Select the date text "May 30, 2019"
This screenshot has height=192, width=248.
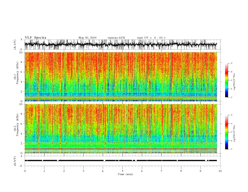[87, 38]
